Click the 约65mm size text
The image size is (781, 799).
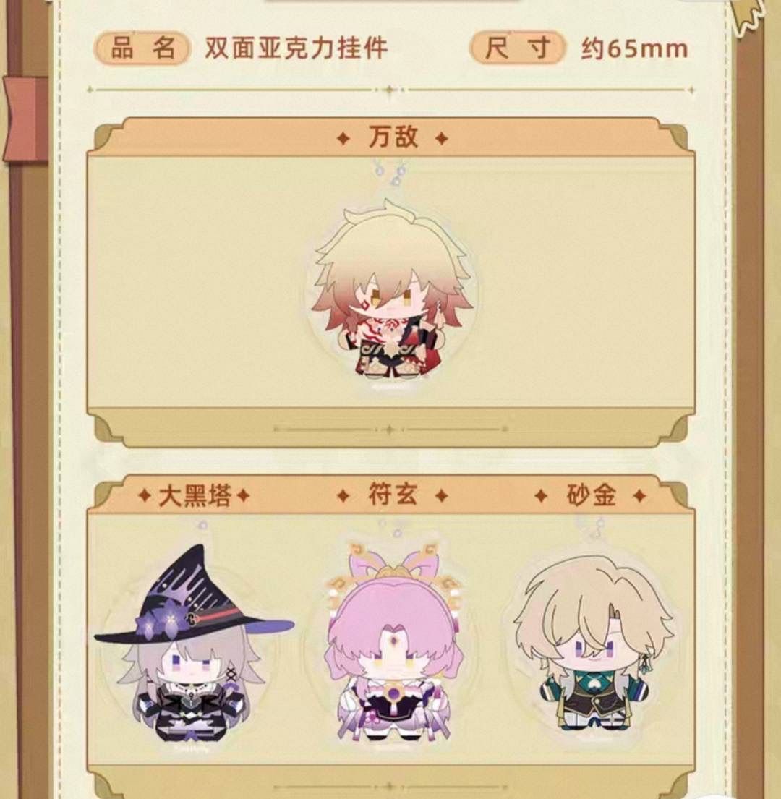[634, 49]
